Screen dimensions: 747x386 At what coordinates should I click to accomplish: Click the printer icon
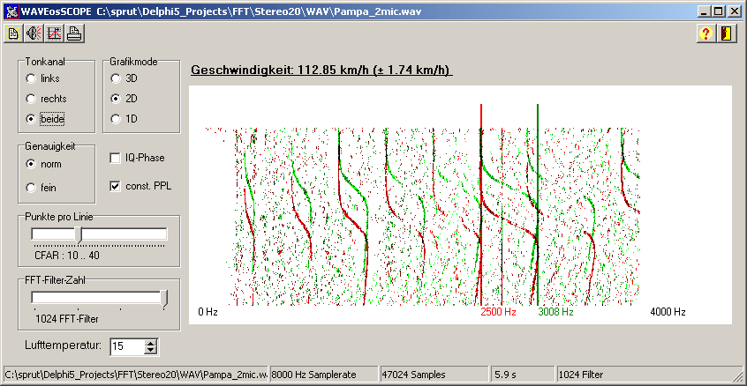(74, 34)
